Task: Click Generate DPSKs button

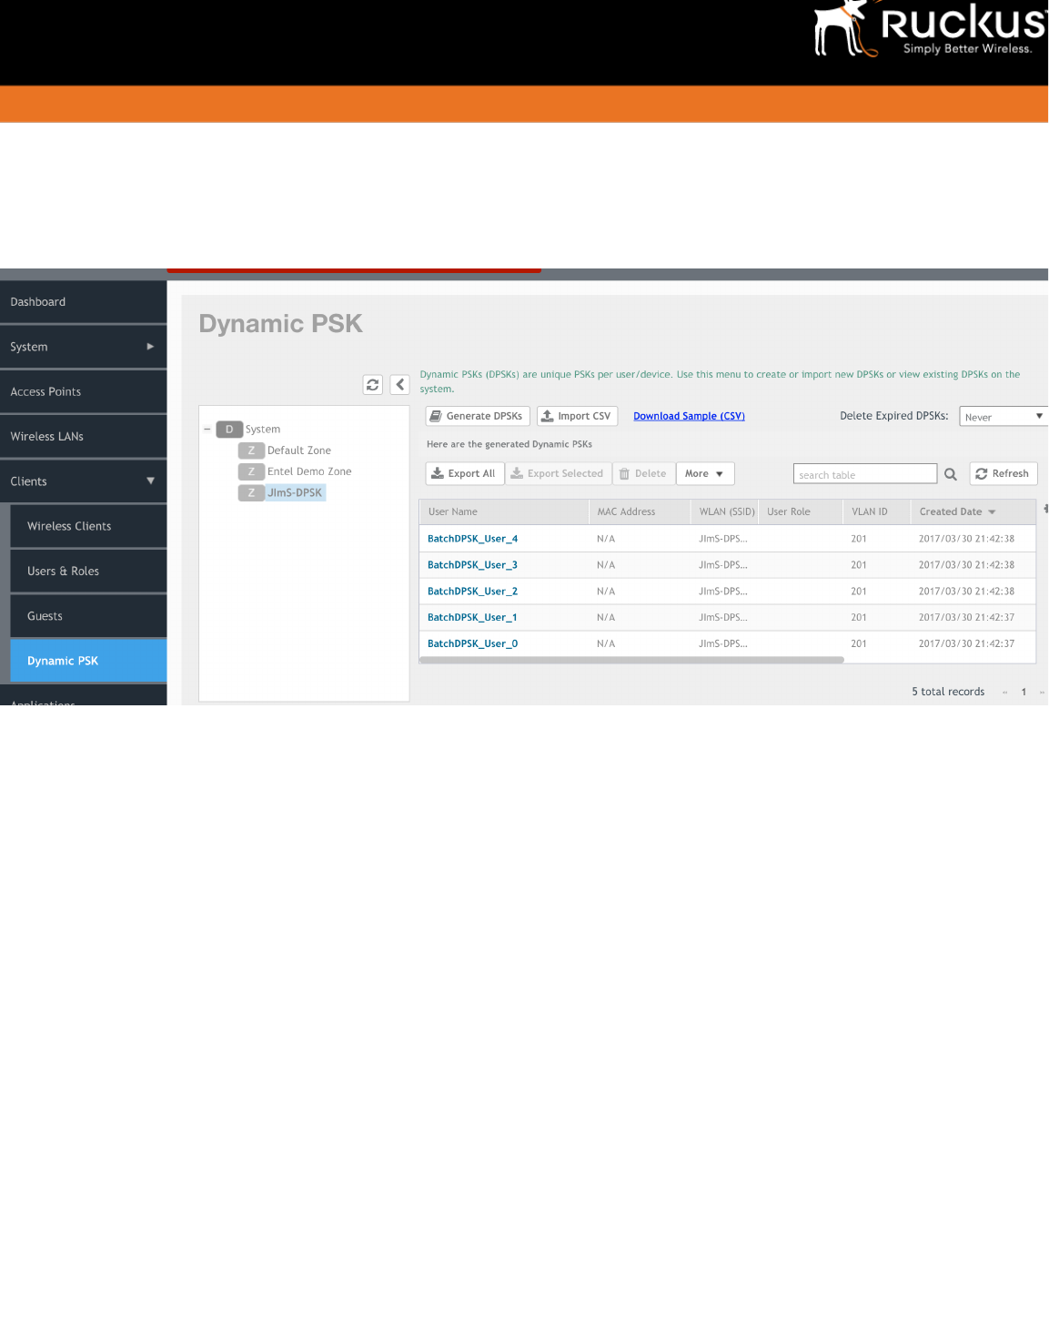Action: 478,416
